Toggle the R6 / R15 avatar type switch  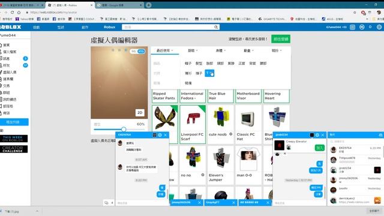[x=137, y=51]
